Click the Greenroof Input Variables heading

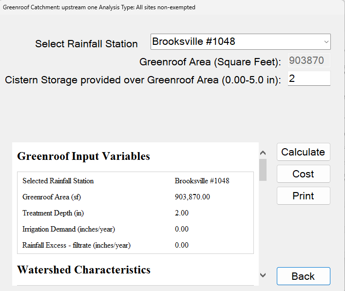[83, 156]
